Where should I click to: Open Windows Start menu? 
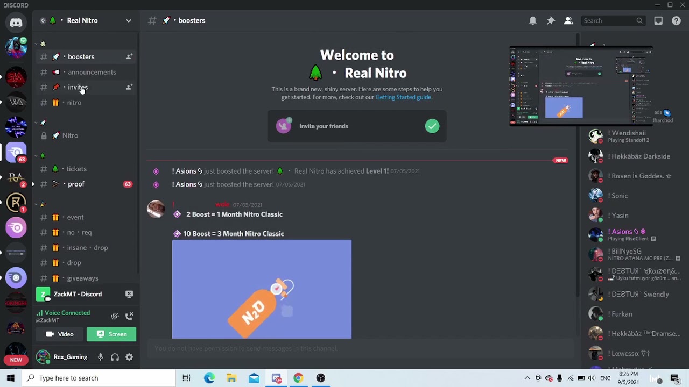10,378
